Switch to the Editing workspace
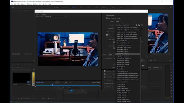Image resolution: width=184 pixels, height=103 pixels. click(x=73, y=7)
